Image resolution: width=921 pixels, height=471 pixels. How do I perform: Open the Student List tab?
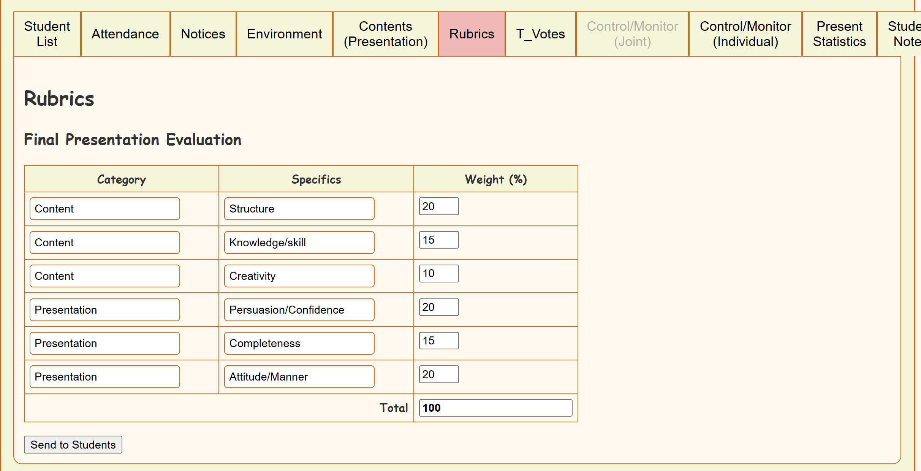click(47, 34)
